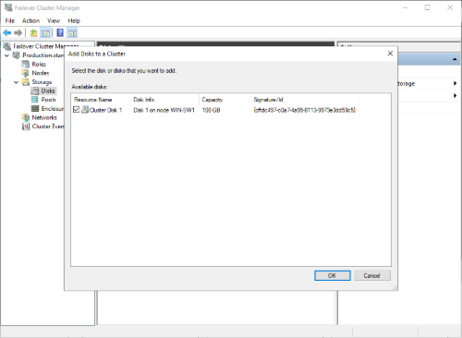Screen dimensions: 462x338
Task: Expand the second submenu arrow in Actions pane
Action: click(455, 96)
